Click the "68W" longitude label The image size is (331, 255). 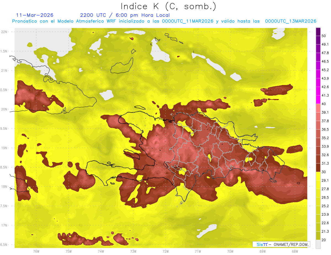pyautogui.click(x=295, y=251)
